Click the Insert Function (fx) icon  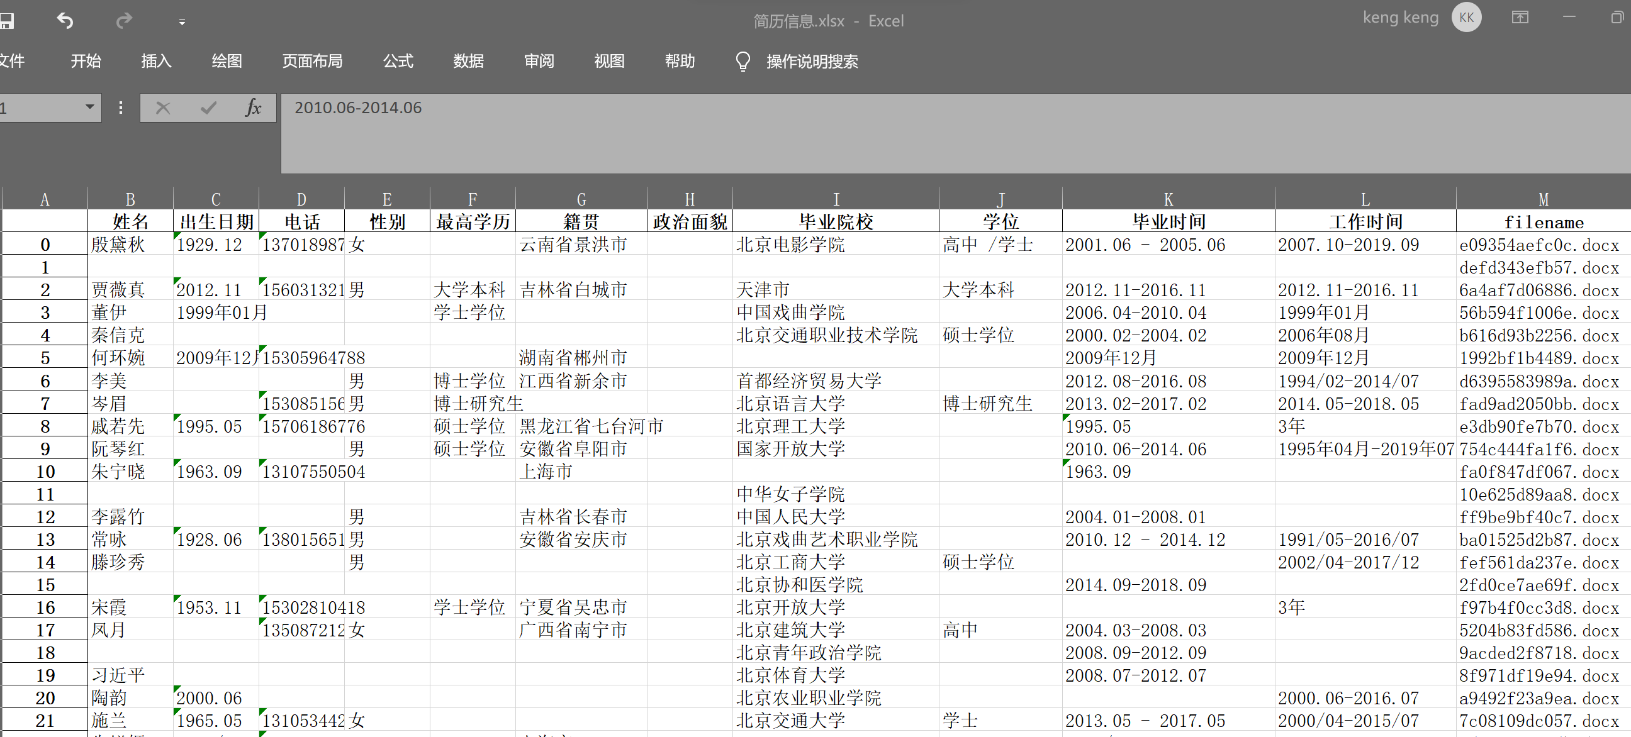pyautogui.click(x=252, y=108)
